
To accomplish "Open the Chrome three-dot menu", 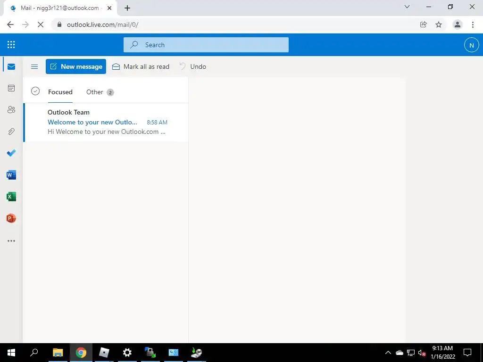I will (473, 25).
